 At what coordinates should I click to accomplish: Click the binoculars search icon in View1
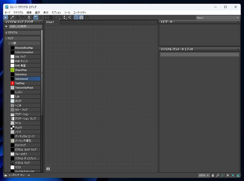pyautogui.click(x=48, y=169)
